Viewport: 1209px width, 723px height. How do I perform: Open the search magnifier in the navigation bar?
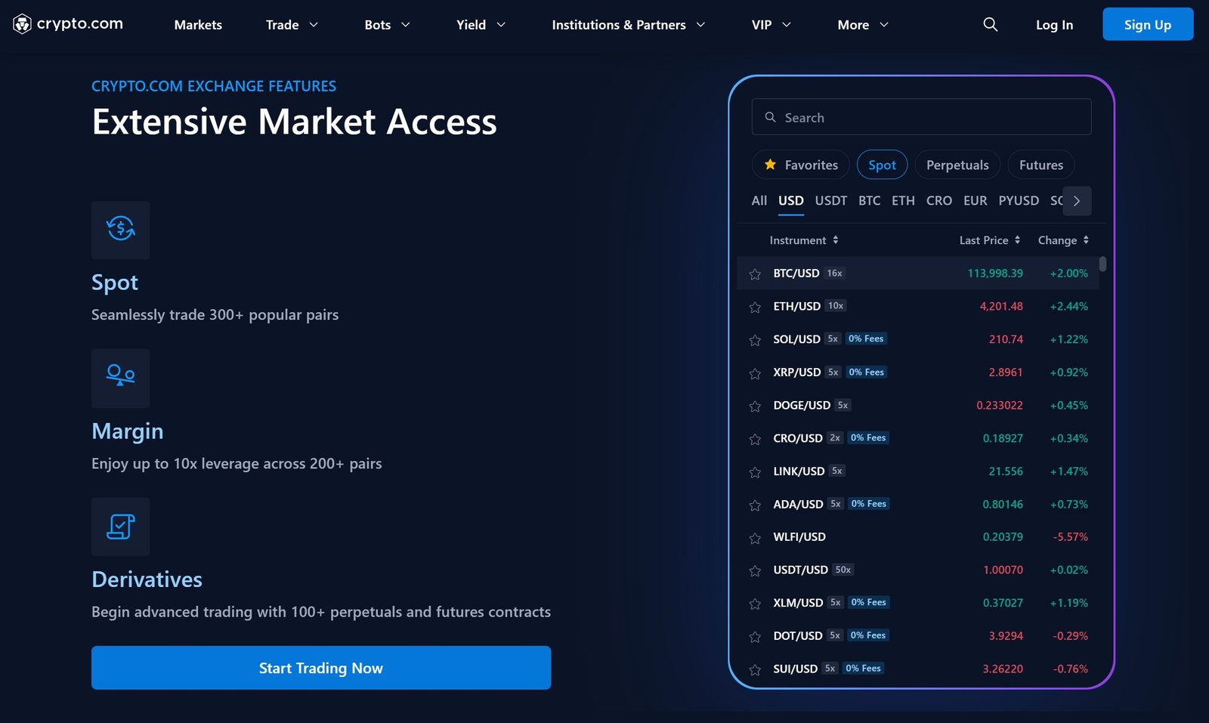[990, 24]
